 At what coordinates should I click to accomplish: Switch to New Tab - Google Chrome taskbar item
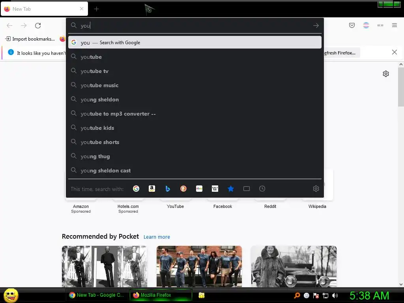[x=97, y=295]
